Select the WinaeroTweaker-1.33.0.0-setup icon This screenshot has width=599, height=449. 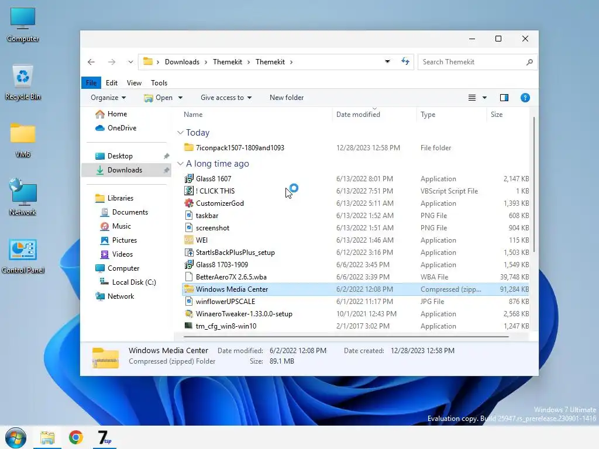[189, 314]
